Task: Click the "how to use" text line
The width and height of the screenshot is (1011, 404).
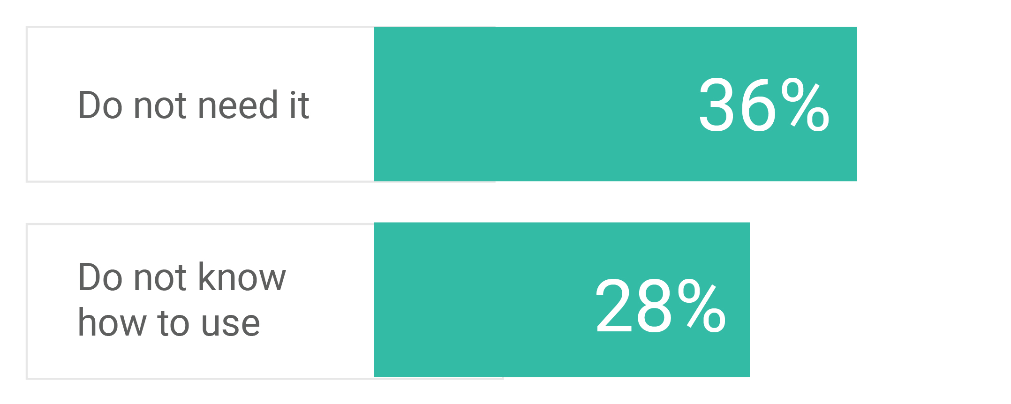Action: tap(169, 322)
